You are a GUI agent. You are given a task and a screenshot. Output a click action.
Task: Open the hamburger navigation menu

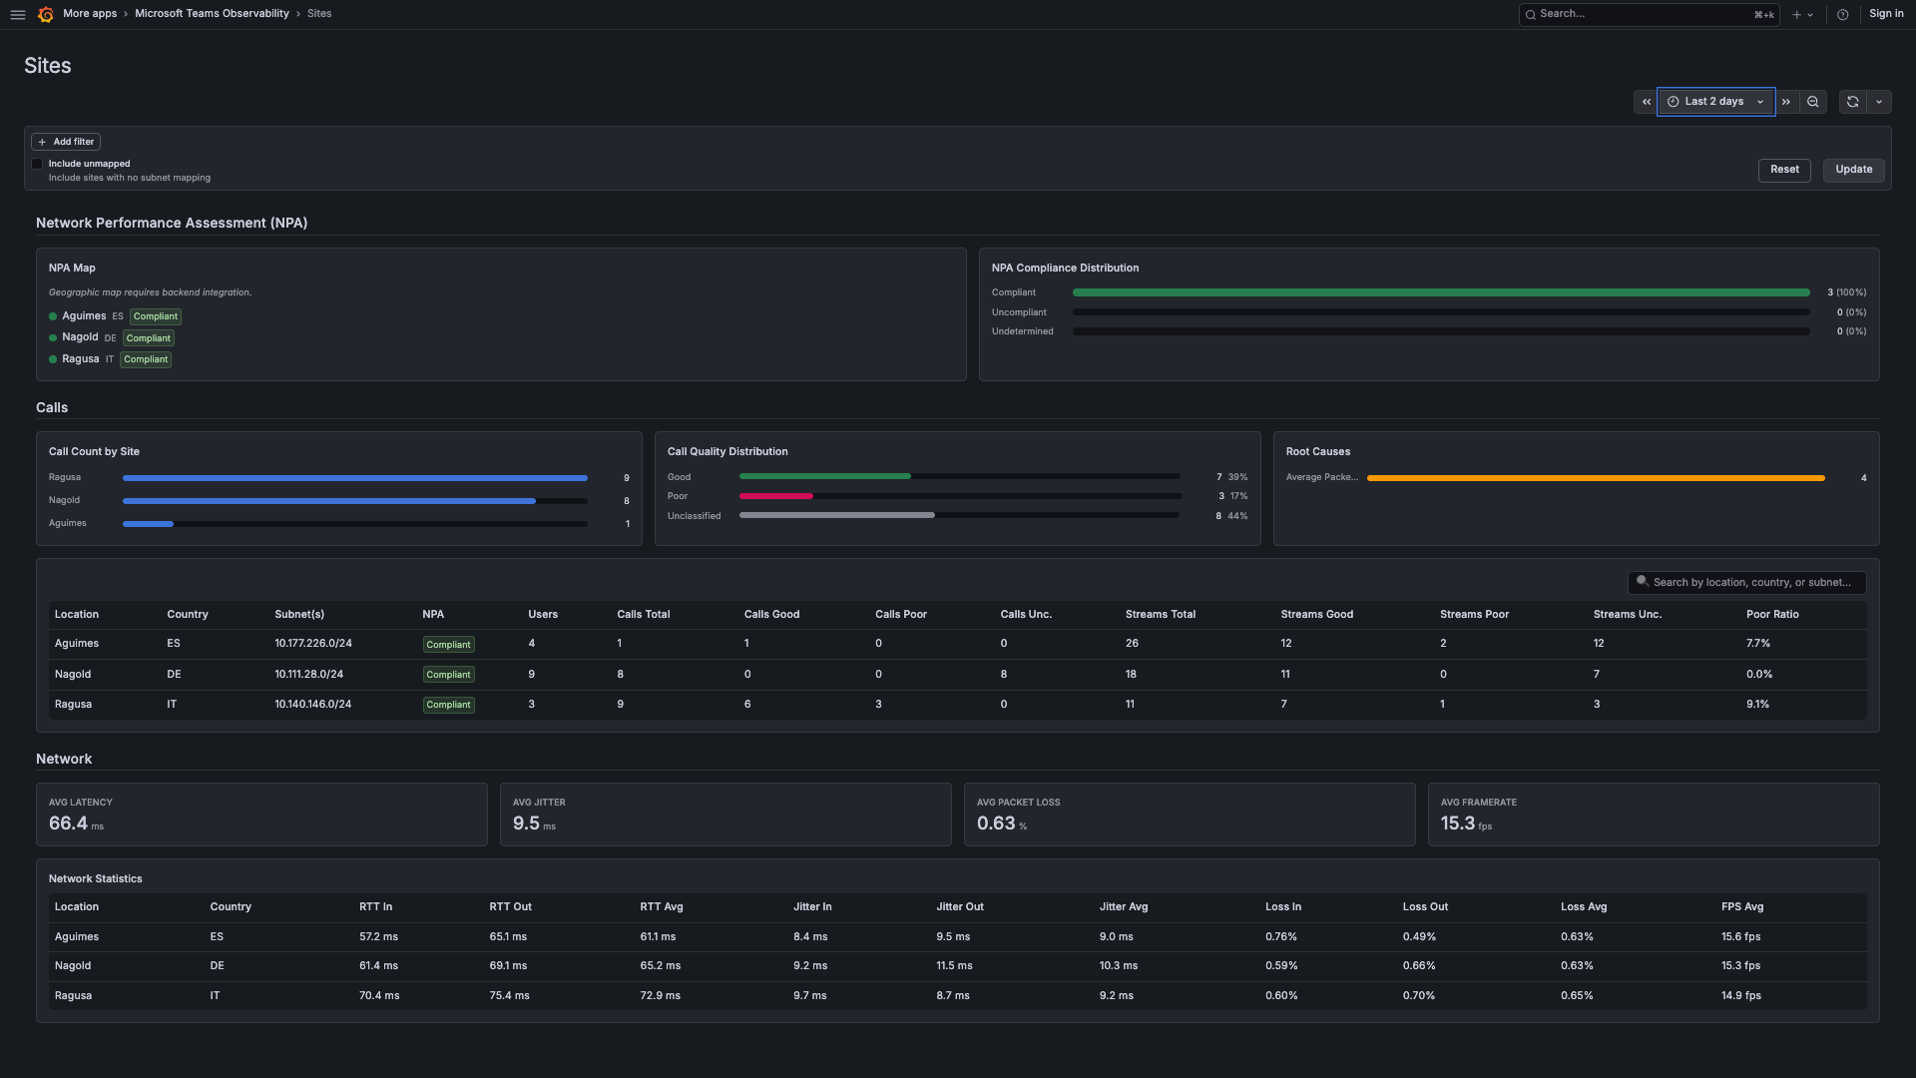[x=17, y=14]
